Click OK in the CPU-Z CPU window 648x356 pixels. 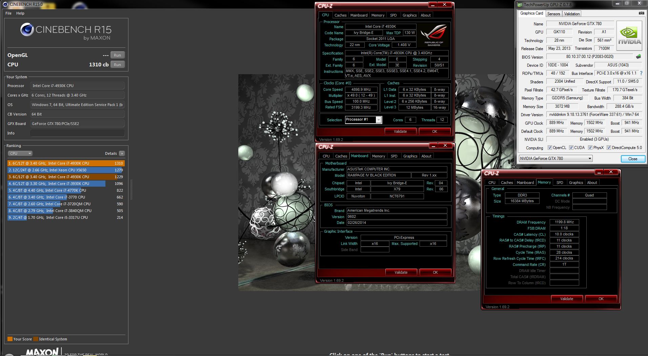point(434,131)
